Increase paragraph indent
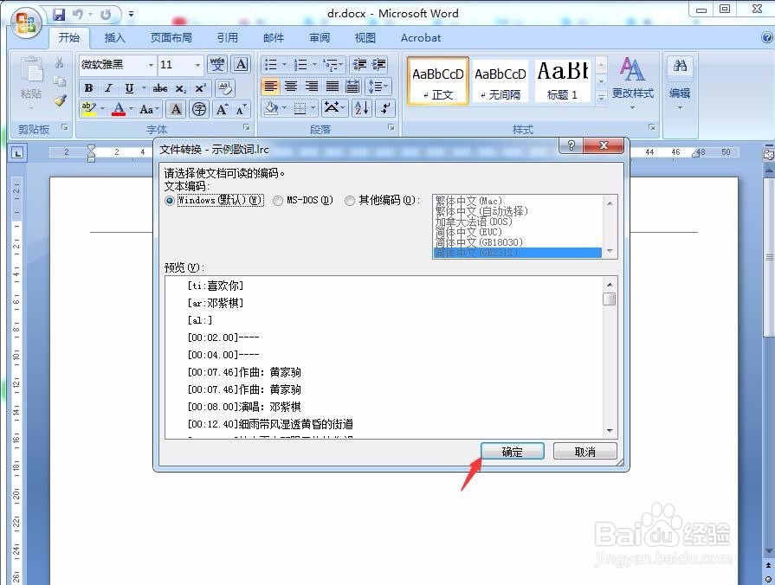Image resolution: width=775 pixels, height=585 pixels. point(379,64)
